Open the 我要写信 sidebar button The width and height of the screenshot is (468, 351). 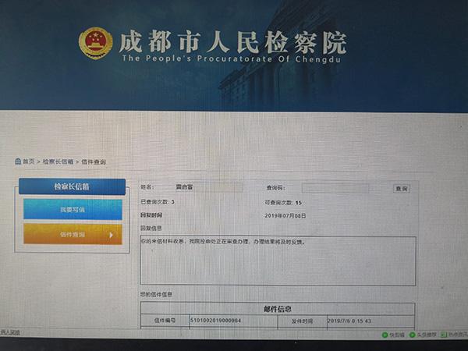point(73,210)
